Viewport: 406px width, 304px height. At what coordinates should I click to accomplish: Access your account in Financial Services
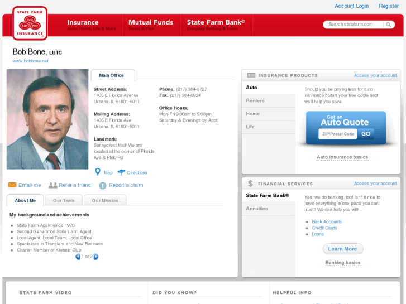coord(375,183)
